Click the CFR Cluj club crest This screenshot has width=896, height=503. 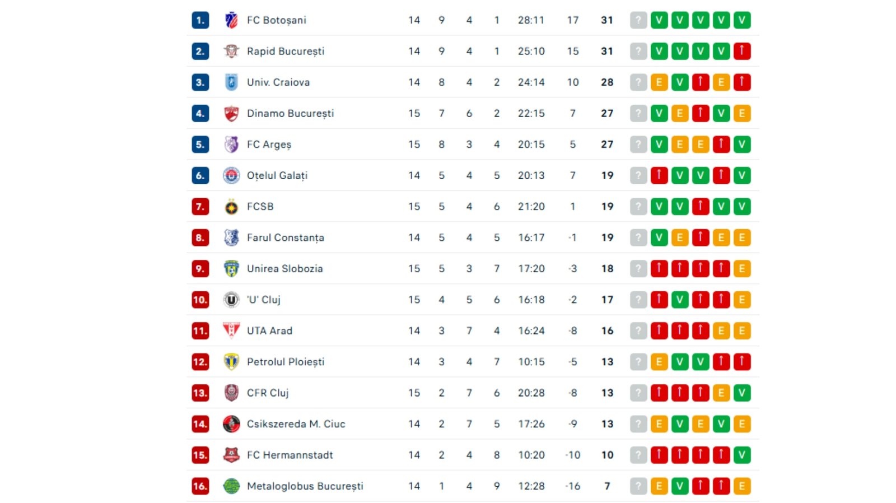coord(231,393)
